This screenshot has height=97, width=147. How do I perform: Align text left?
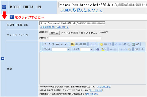click(72, 44)
